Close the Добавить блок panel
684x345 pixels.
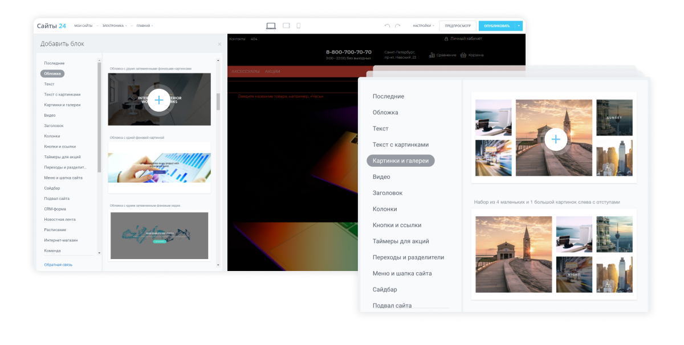pyautogui.click(x=219, y=44)
